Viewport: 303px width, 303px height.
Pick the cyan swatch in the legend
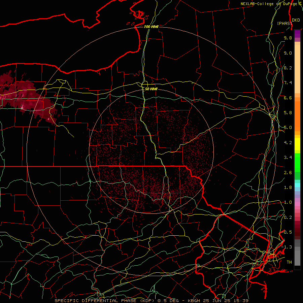tap(297, 185)
